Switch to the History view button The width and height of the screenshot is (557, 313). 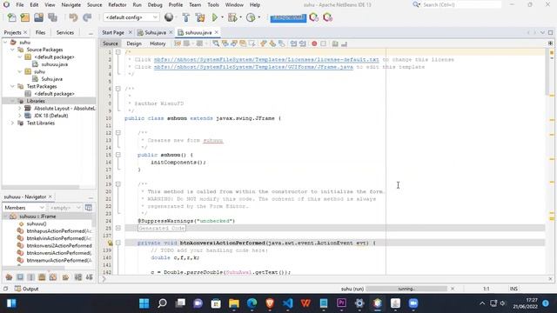(158, 43)
